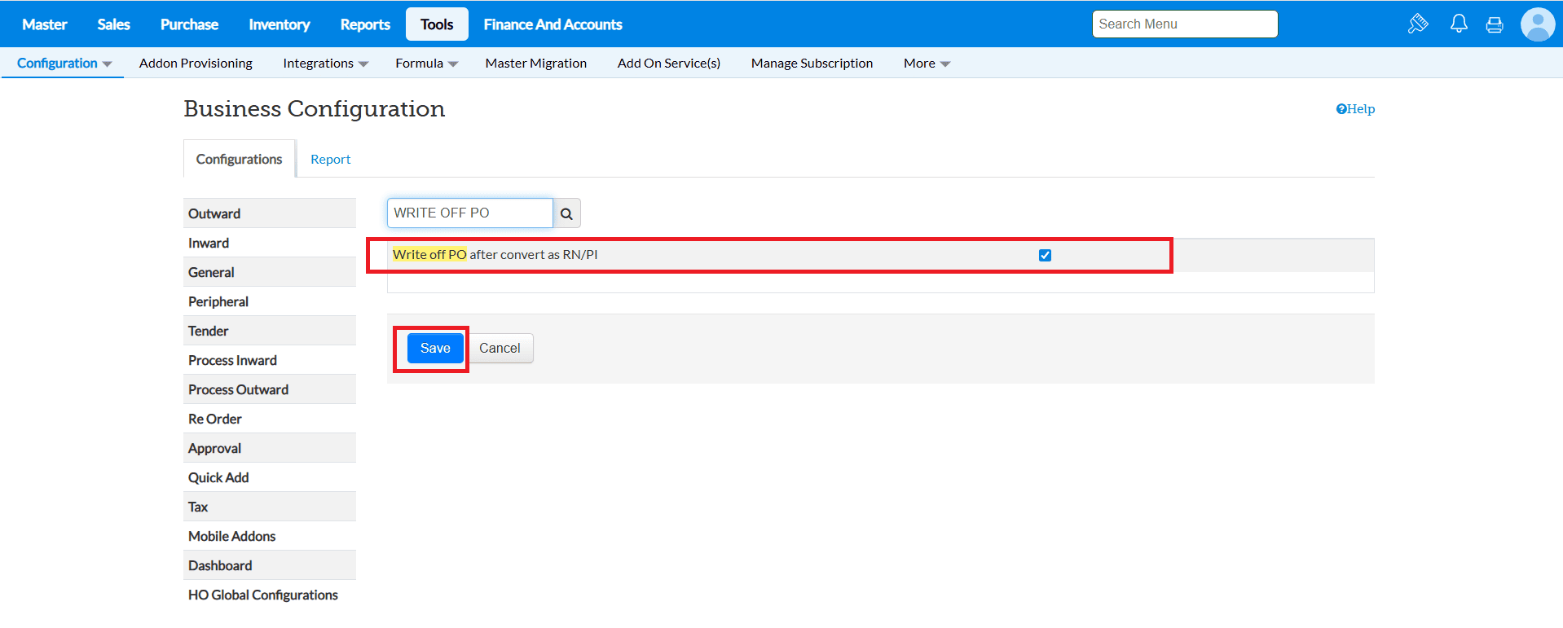Open the Help link with question icon
Viewport: 1563px width, 628px height.
[x=1355, y=109]
